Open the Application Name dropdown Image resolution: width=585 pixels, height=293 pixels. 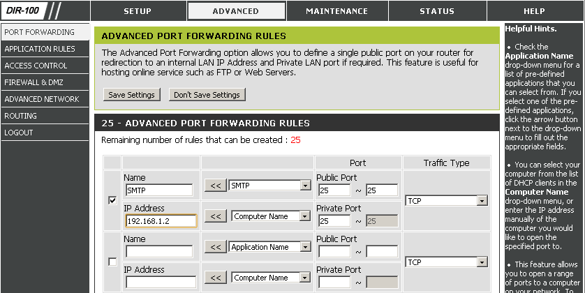269,247
